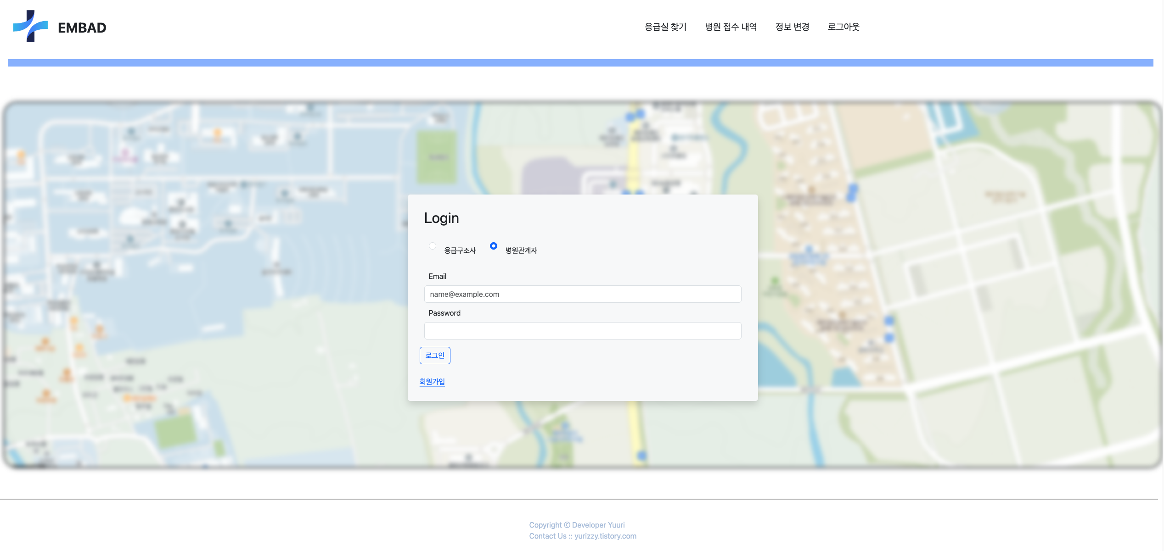Click the Password field label
The height and width of the screenshot is (551, 1164).
tap(444, 313)
